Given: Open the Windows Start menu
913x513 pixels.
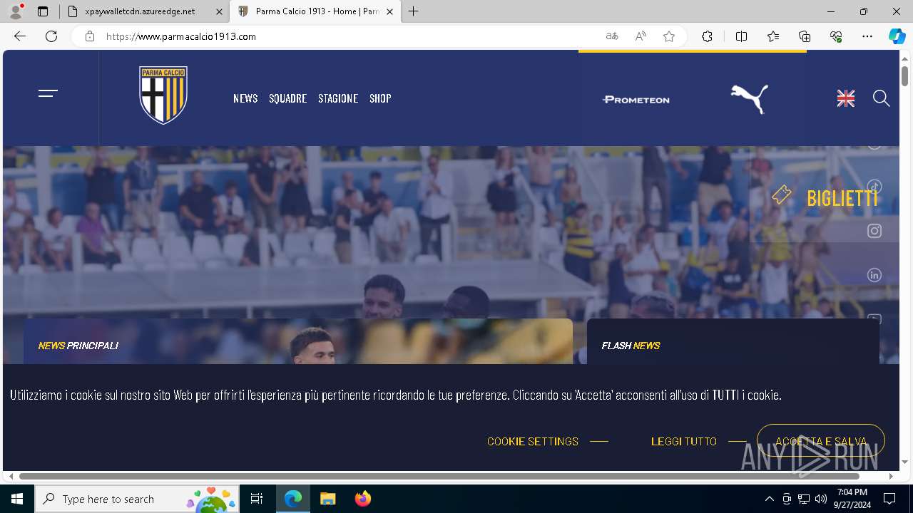Looking at the screenshot, I should (17, 499).
